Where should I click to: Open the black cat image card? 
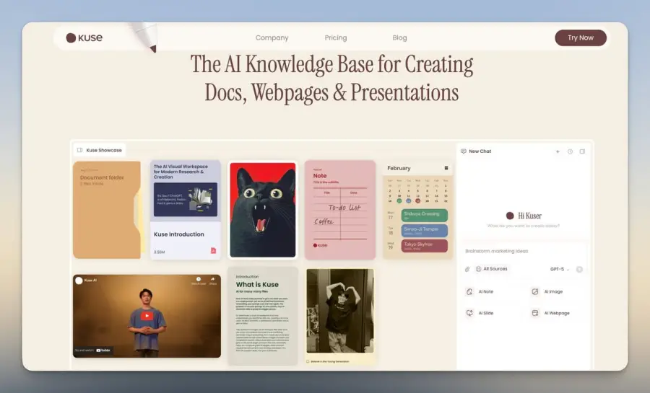(263, 210)
